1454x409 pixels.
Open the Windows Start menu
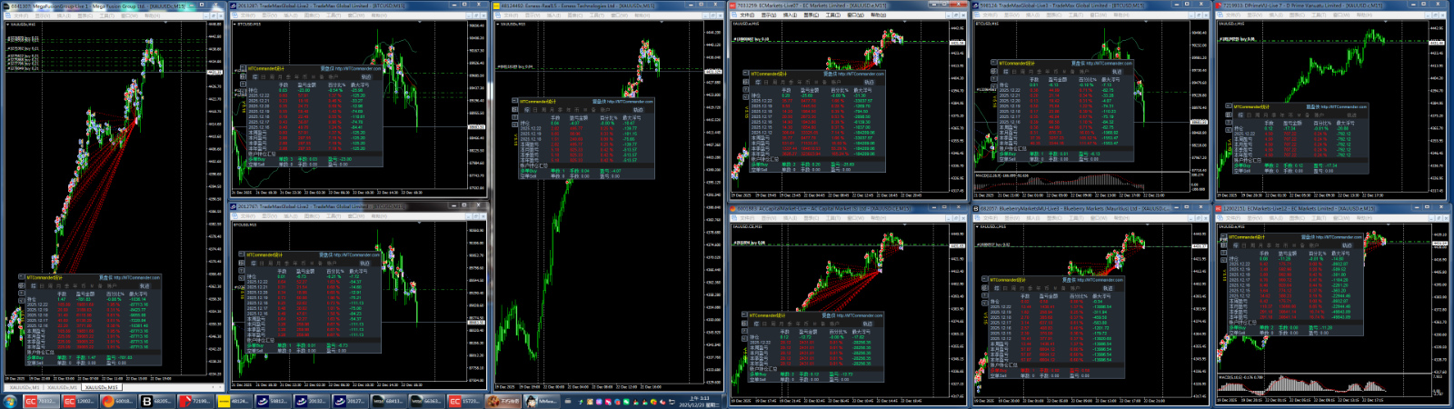(10, 401)
